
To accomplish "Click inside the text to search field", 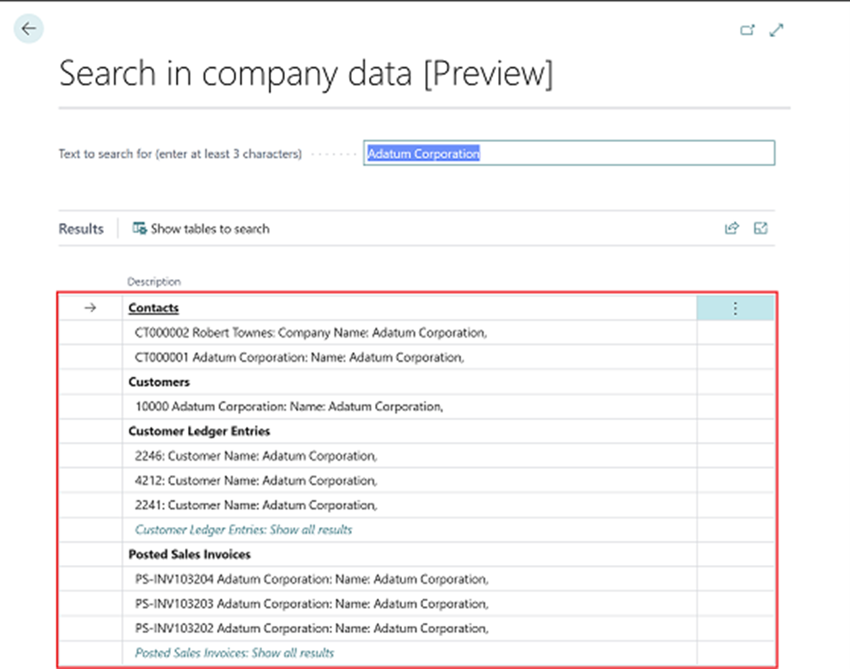I will [570, 153].
